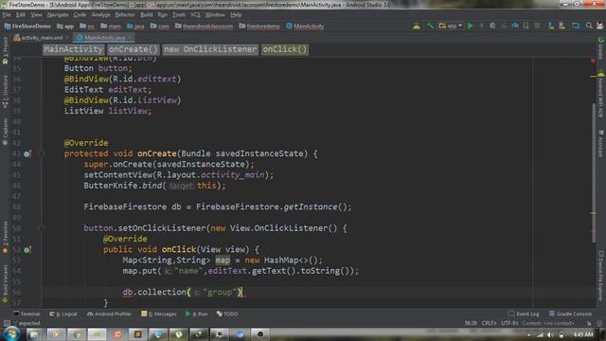Viewport: 606px width, 341px height.
Task: Open the File menu
Action: (7, 15)
